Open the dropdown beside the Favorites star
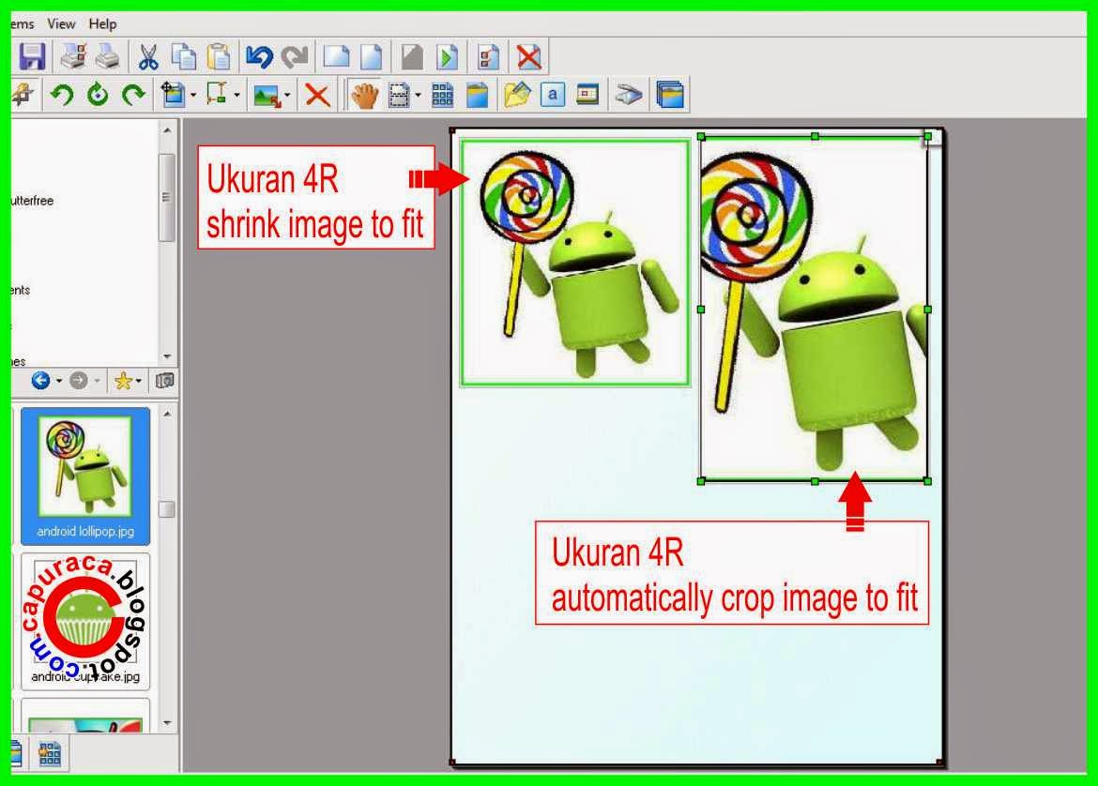The width and height of the screenshot is (1098, 786). [138, 381]
